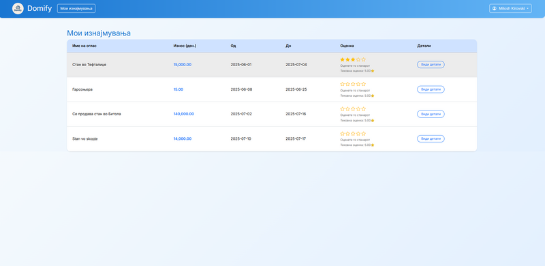Rate Гарсоњера tenant with first star
This screenshot has height=266, width=545.
(343, 84)
